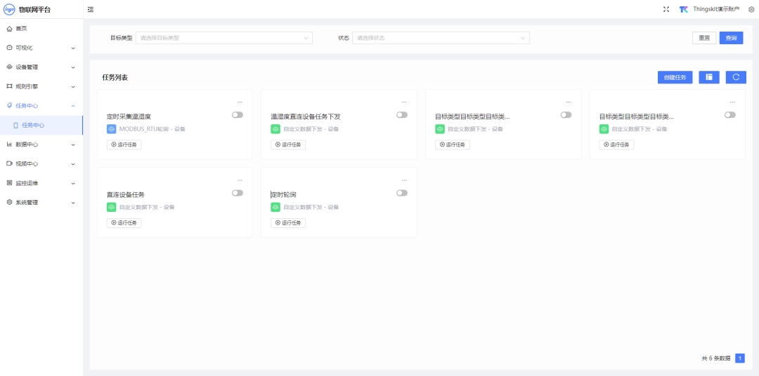This screenshot has width=759, height=376.
Task: Click the 创建任务 button
Action: [x=675, y=77]
